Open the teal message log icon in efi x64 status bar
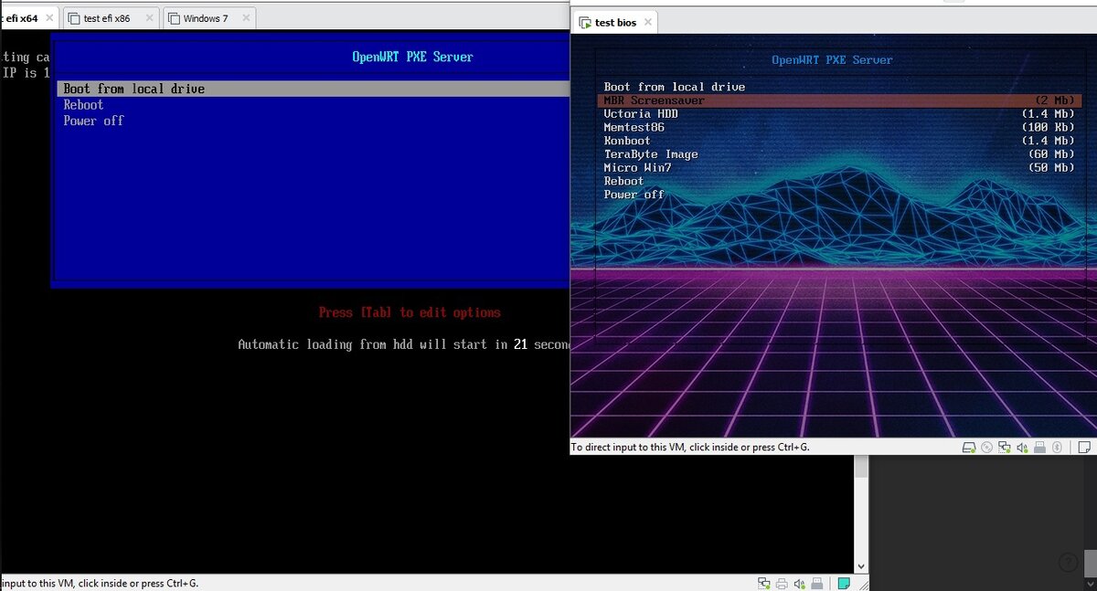Screen dimensions: 1097x591 click(x=844, y=583)
